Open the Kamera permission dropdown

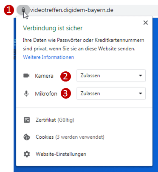pyautogui.click(x=111, y=76)
